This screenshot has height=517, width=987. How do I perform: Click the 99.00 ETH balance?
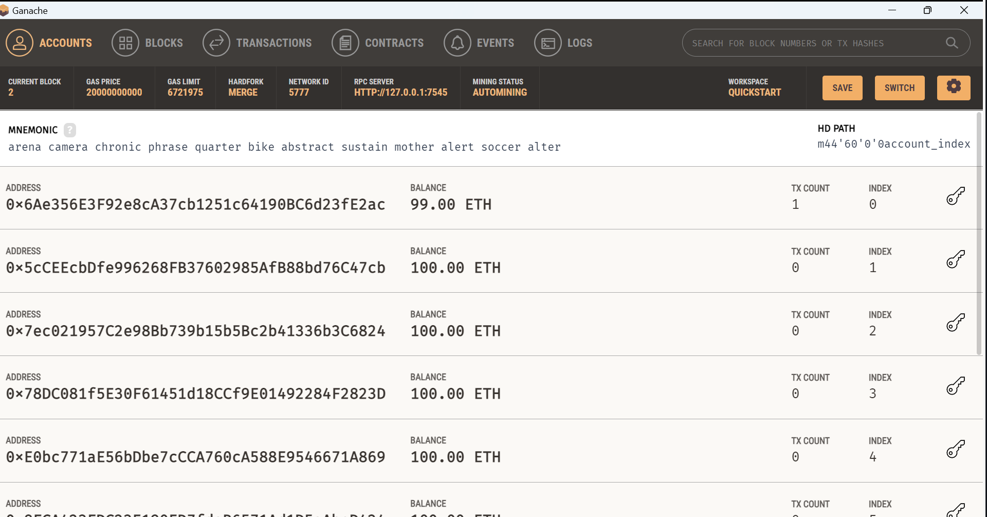[x=451, y=205]
